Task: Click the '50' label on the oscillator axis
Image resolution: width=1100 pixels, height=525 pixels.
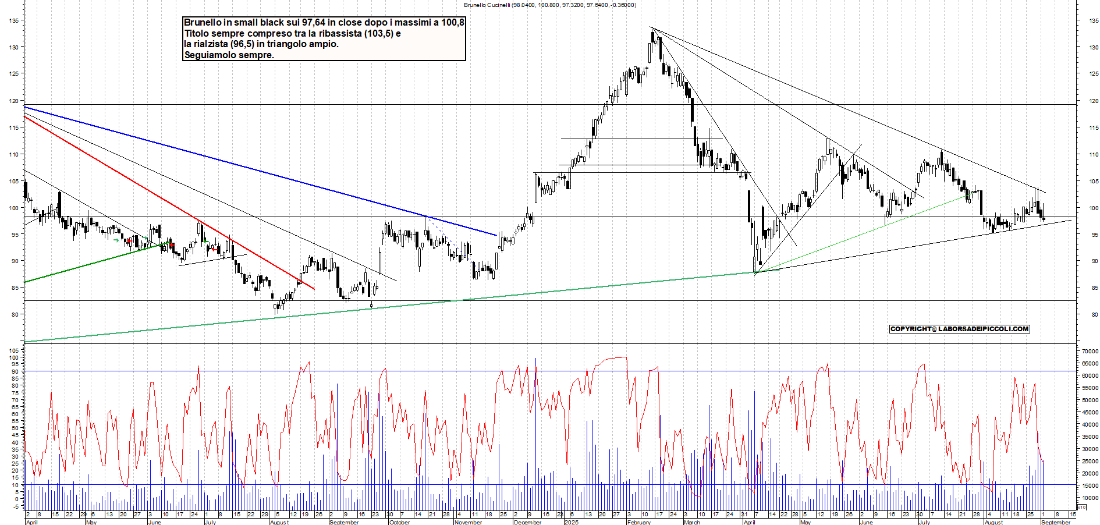Action: click(x=16, y=428)
